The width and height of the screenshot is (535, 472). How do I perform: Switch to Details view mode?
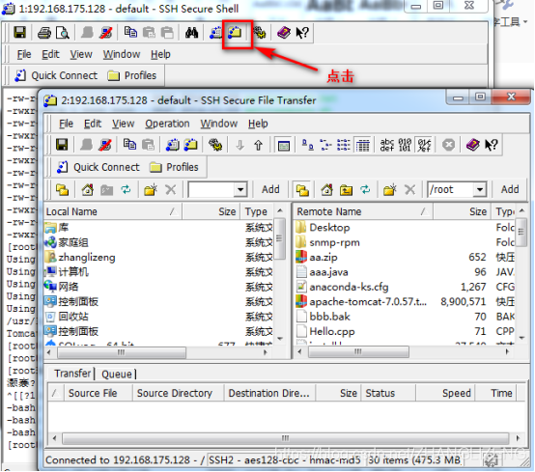pos(363,146)
